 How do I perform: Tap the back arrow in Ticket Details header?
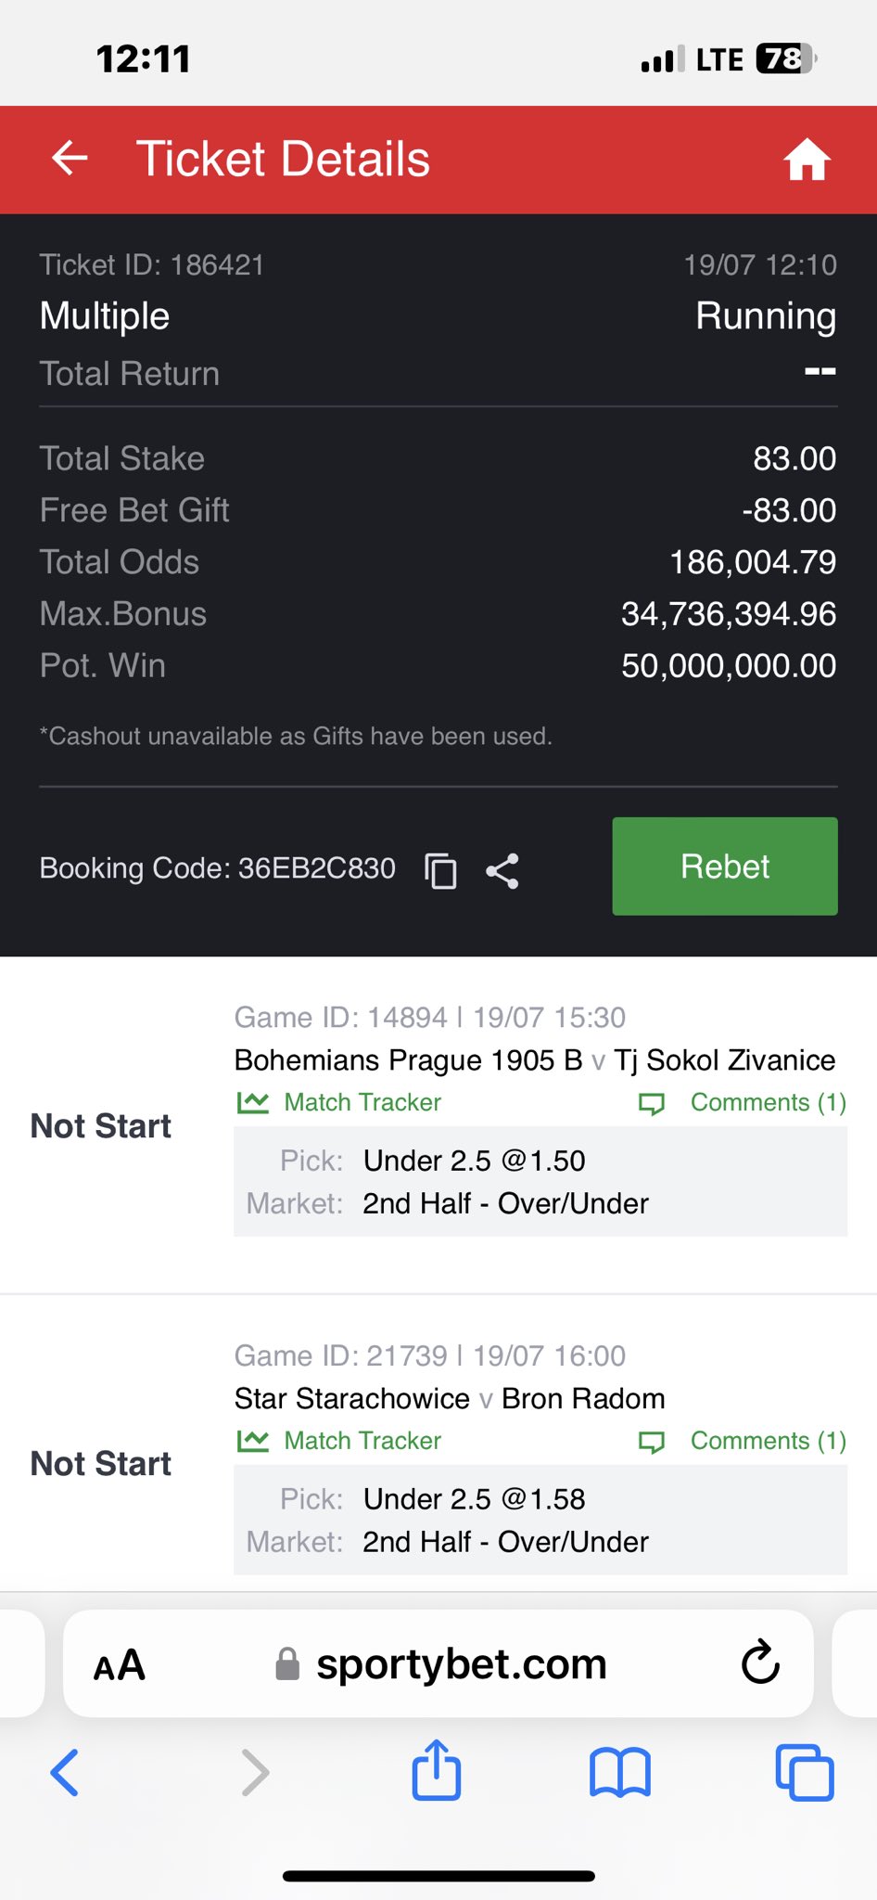click(70, 159)
